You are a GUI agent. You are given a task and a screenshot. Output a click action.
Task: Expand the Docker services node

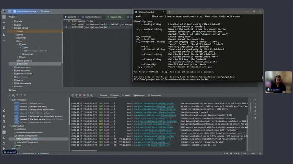tap(10, 149)
